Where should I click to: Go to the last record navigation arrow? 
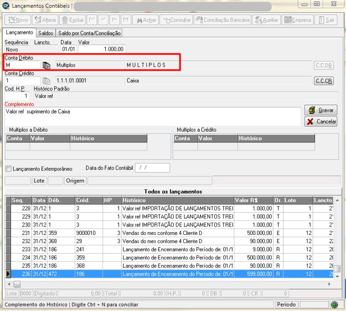point(126,20)
